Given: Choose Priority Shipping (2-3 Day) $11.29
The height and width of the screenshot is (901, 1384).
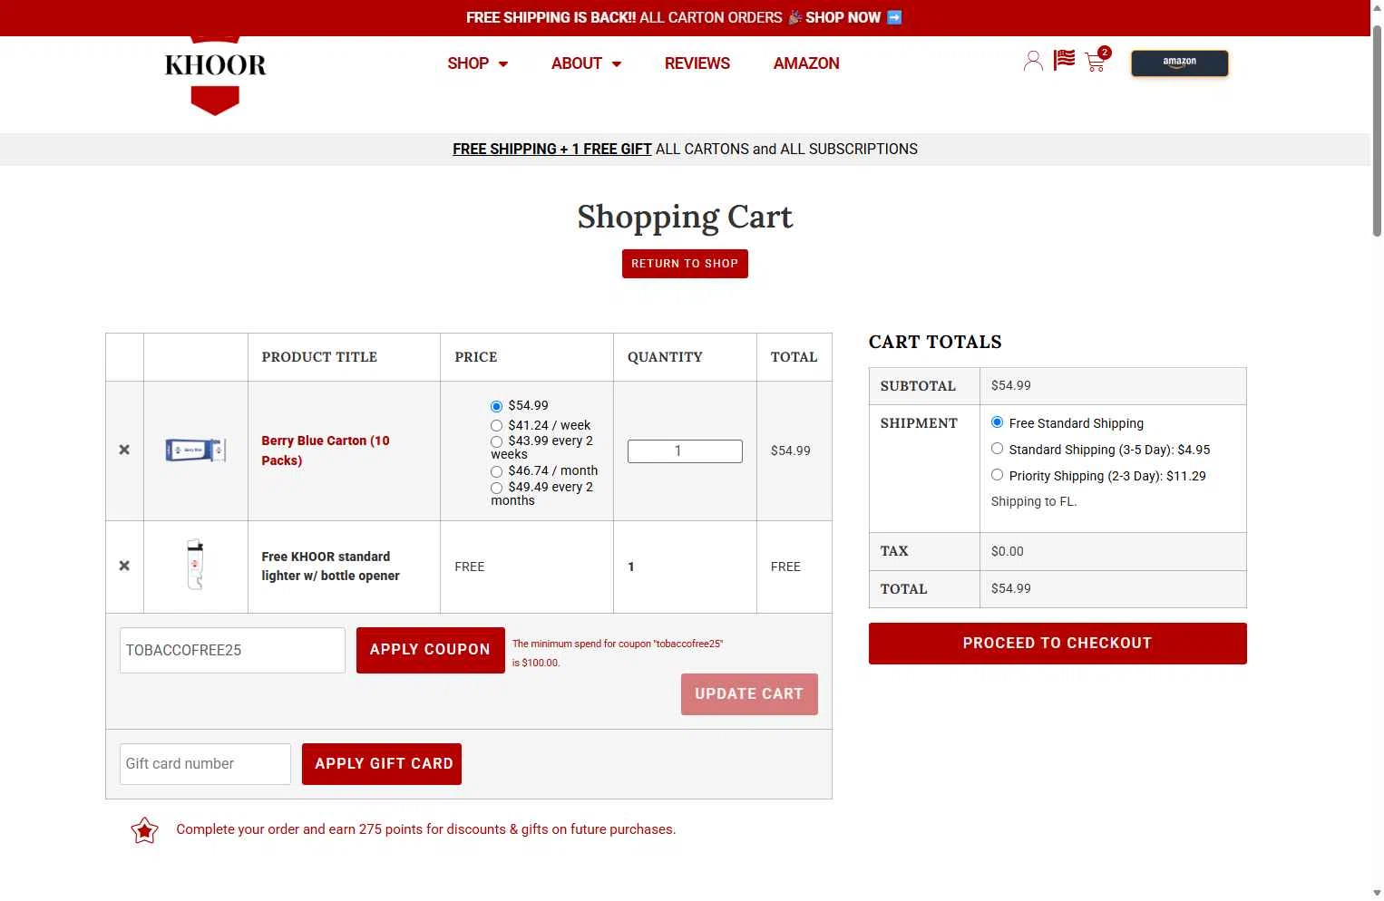Looking at the screenshot, I should pos(997,475).
